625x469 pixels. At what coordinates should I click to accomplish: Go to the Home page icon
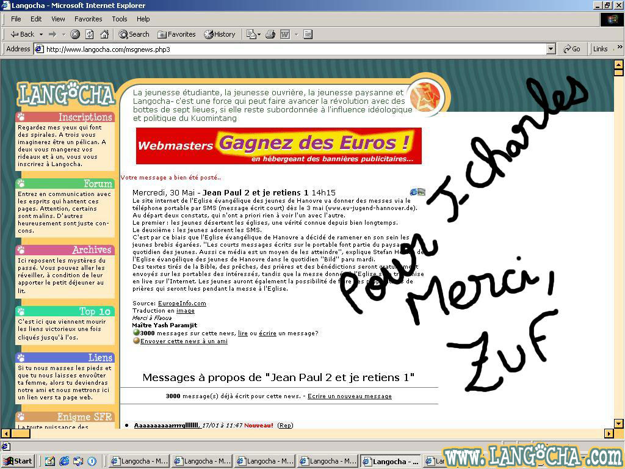(x=104, y=34)
